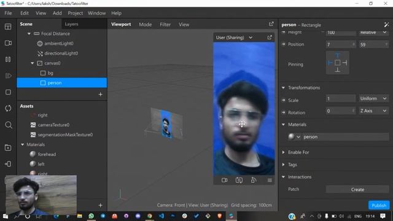The image size is (393, 221).
Task: Click the play-from-start icon in left toolbar
Action: pos(8,76)
